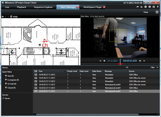
Task: Open the settings gear icon
Action: point(154,7)
